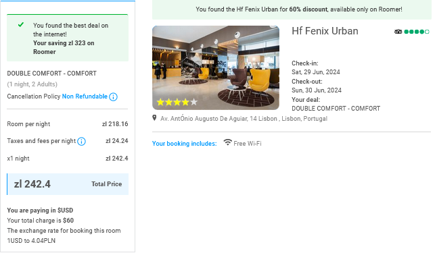The width and height of the screenshot is (435, 253).
Task: Click Your booking includes label
Action: tap(184, 144)
